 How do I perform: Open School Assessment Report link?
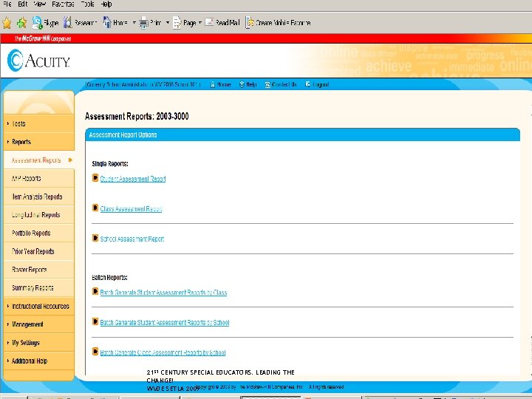(132, 239)
